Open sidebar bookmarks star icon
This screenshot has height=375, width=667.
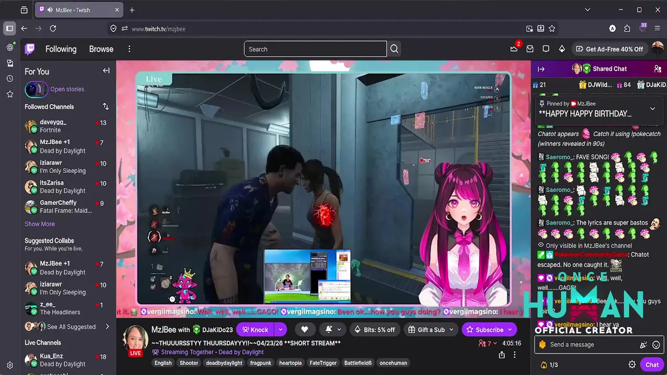[9, 94]
